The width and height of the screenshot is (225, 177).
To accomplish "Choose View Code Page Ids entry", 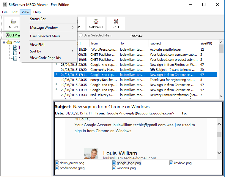I will pyautogui.click(x=48, y=58).
